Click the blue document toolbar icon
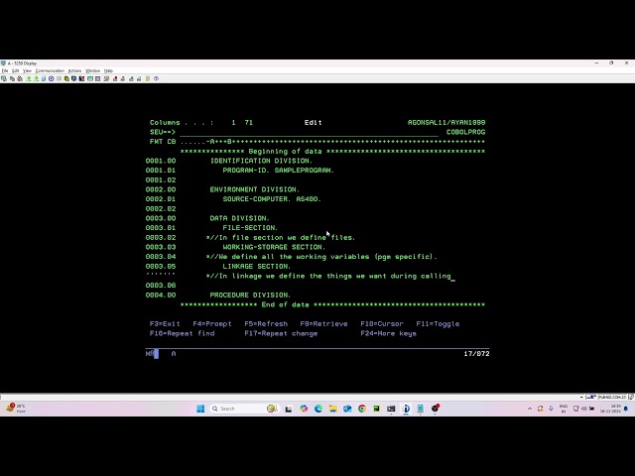635x476 pixels. (x=44, y=78)
